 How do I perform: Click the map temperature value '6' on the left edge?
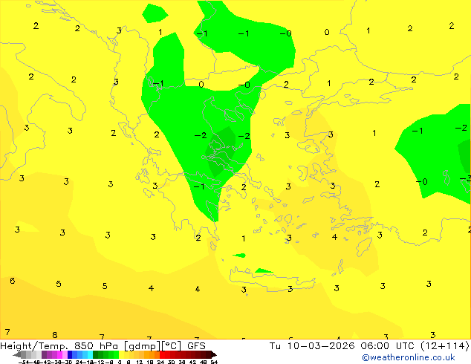(13, 281)
